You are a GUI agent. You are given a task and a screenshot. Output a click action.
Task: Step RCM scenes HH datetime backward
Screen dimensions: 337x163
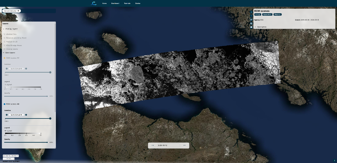pos(7,115)
